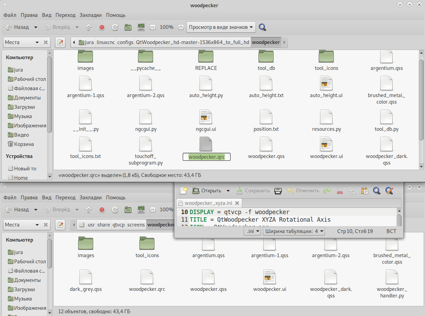Reload the upper file manager folder view
The width and height of the screenshot is (425, 316).
[115, 27]
